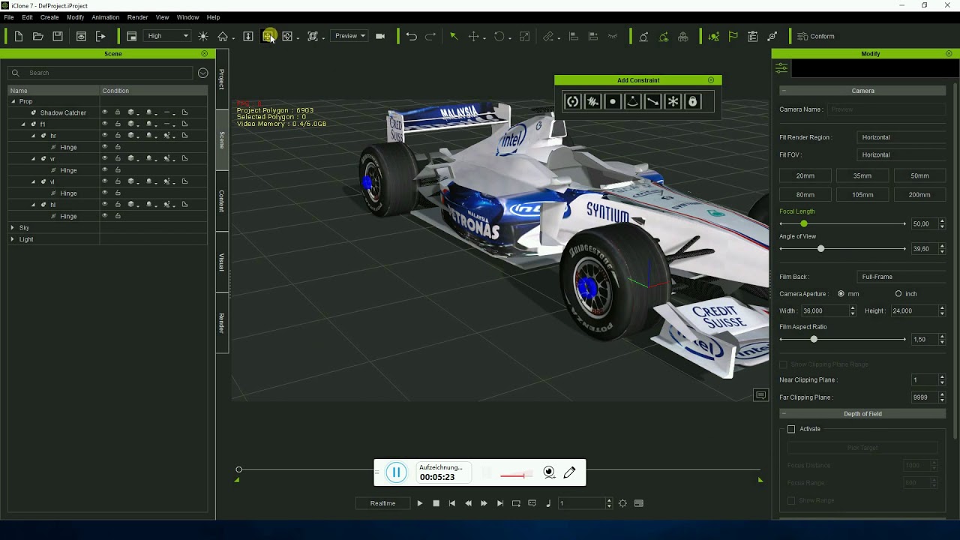Open the green flag toolbar icon
The height and width of the screenshot is (540, 960).
733,36
